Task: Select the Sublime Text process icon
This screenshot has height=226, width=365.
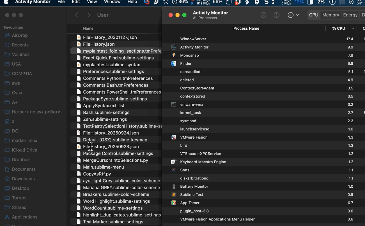Action: 174,195
